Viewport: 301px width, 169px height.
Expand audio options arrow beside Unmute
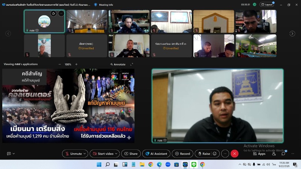[x=85, y=154]
